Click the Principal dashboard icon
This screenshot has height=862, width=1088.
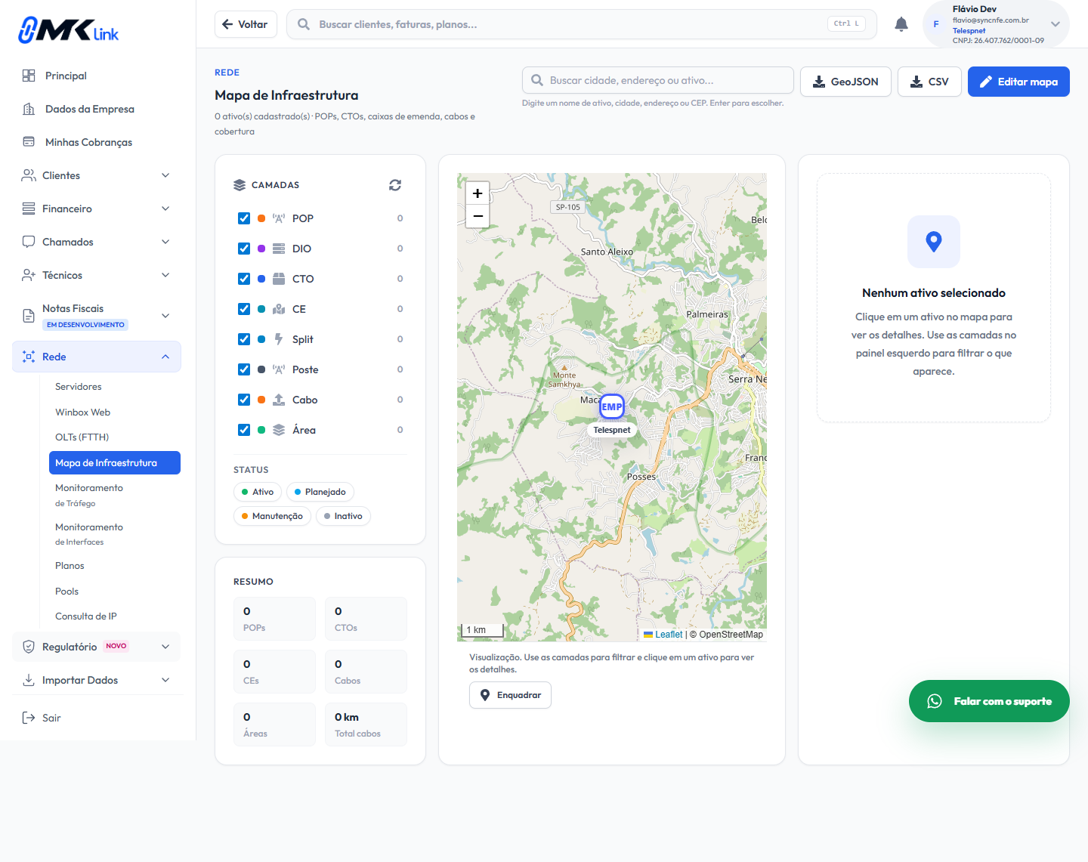click(29, 76)
